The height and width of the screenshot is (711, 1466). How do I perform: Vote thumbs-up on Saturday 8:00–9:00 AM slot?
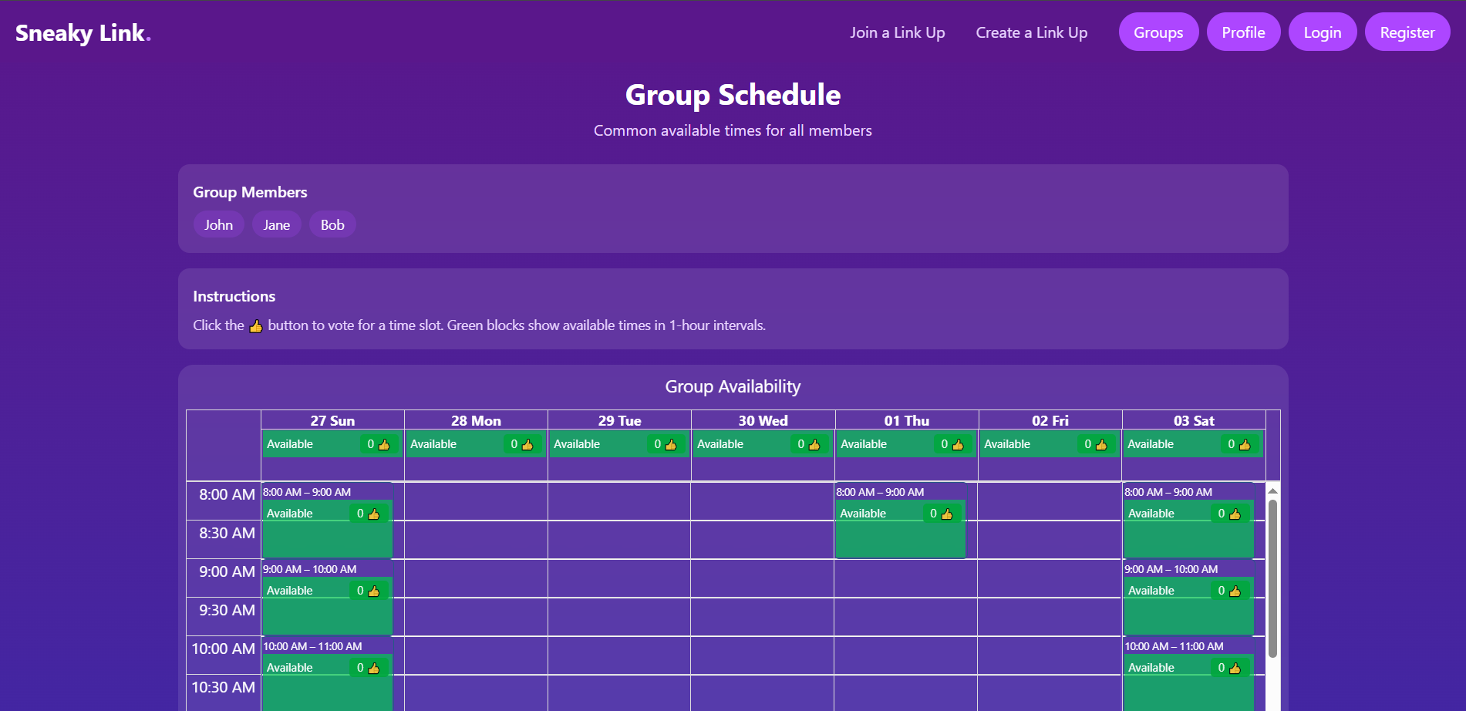1229,514
